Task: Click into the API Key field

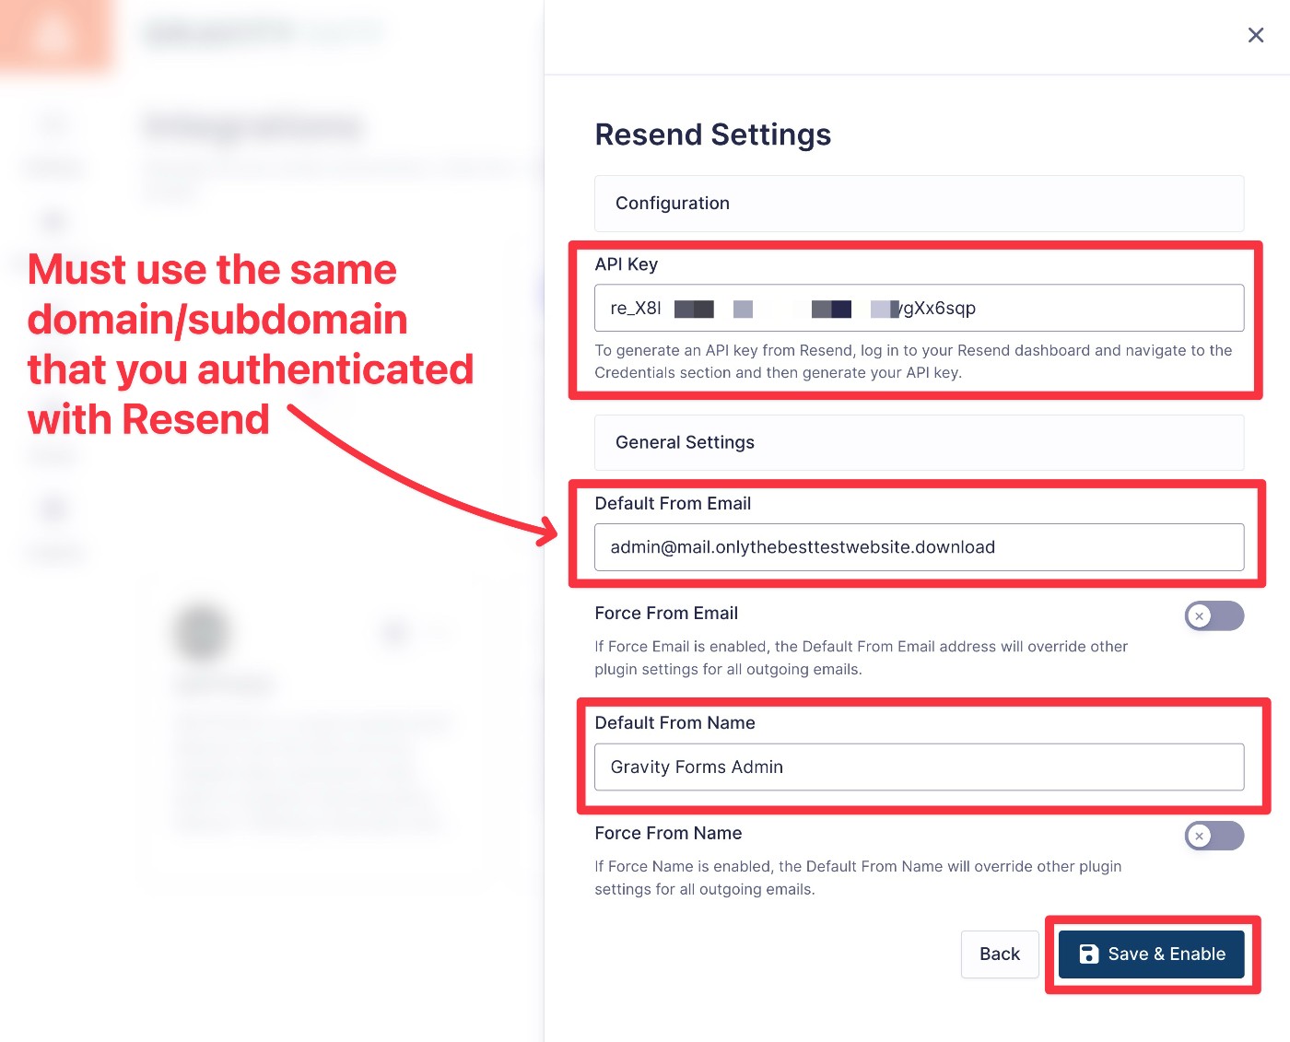Action: point(919,308)
